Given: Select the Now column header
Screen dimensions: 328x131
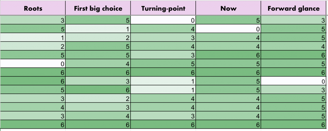Looking at the screenshot, I should (x=228, y=8).
